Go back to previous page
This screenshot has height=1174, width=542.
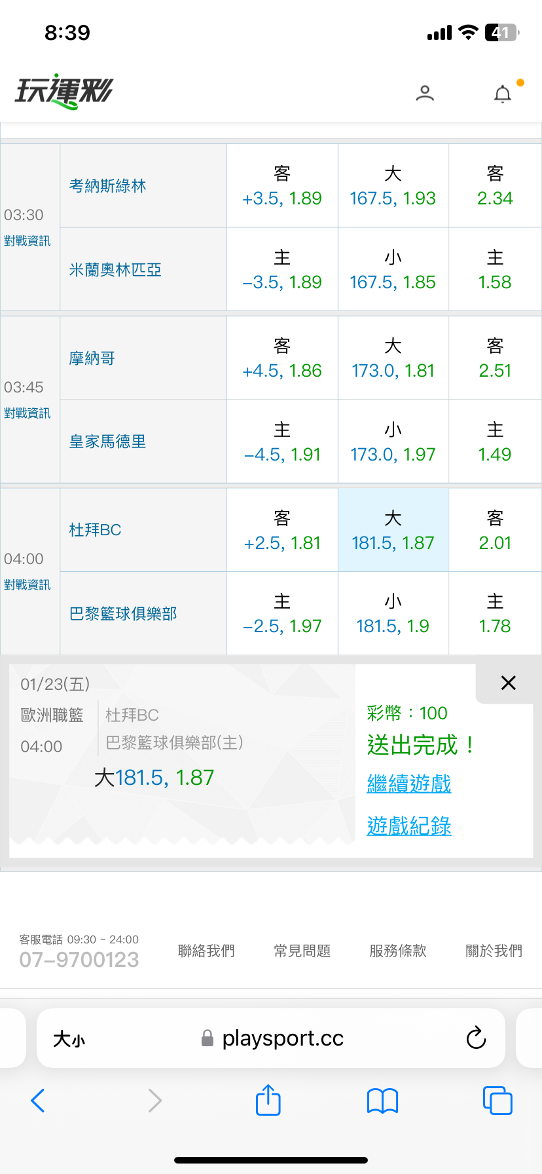(38, 1101)
